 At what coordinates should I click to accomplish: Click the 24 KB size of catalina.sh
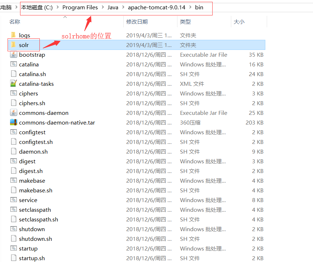coord(256,74)
